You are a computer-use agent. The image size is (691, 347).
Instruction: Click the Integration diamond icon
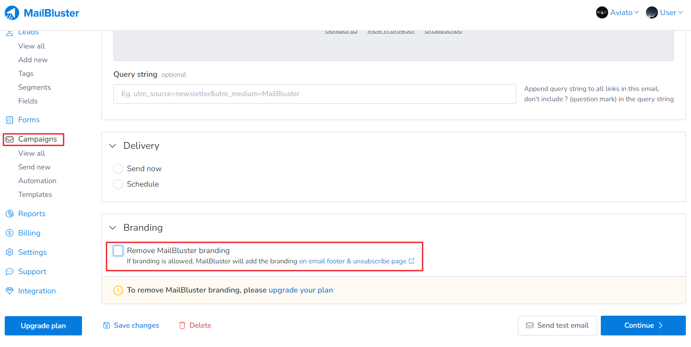(x=9, y=291)
